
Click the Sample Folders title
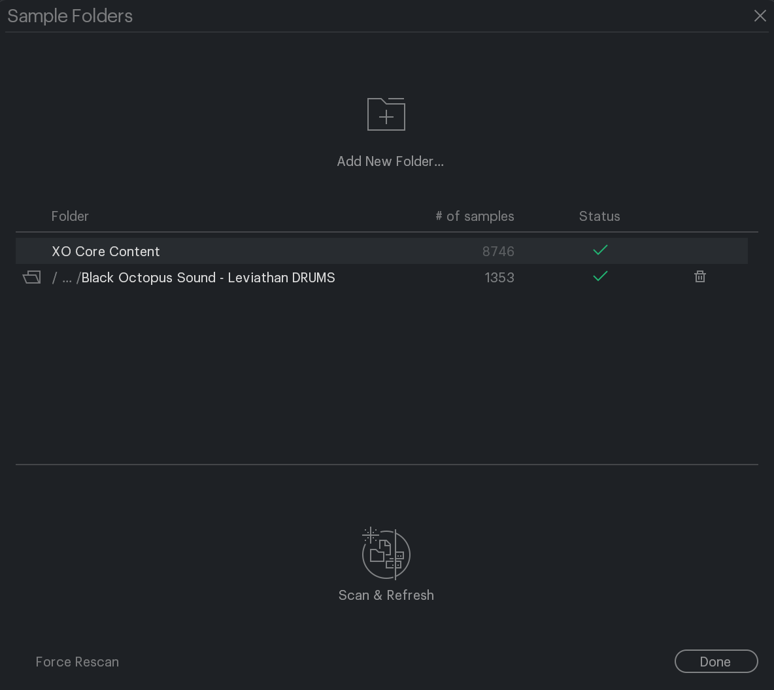point(70,16)
